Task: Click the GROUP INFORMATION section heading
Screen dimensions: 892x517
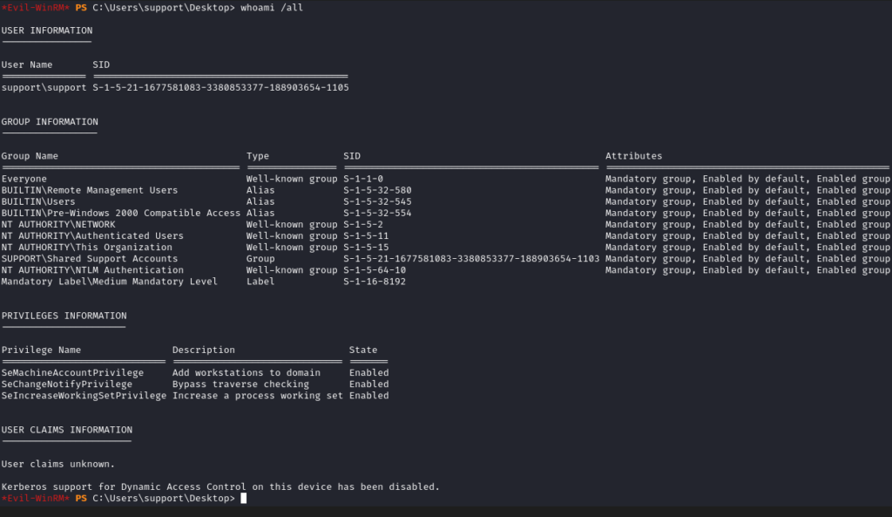Action: pyautogui.click(x=50, y=122)
